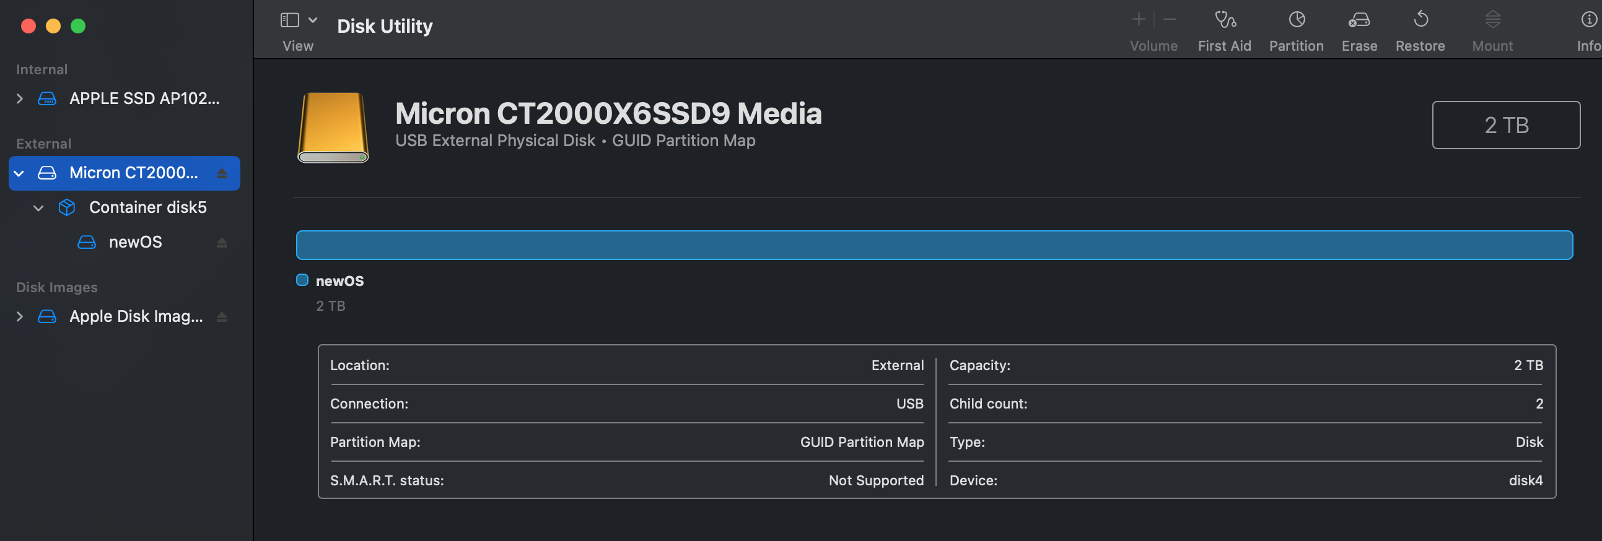Expand the Apple Disk Image entry
The image size is (1602, 541).
(x=19, y=317)
